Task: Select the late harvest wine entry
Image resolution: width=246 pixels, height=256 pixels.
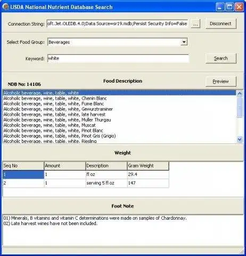Action: point(119,114)
